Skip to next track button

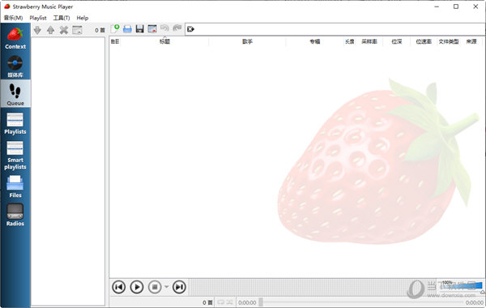[x=179, y=287]
